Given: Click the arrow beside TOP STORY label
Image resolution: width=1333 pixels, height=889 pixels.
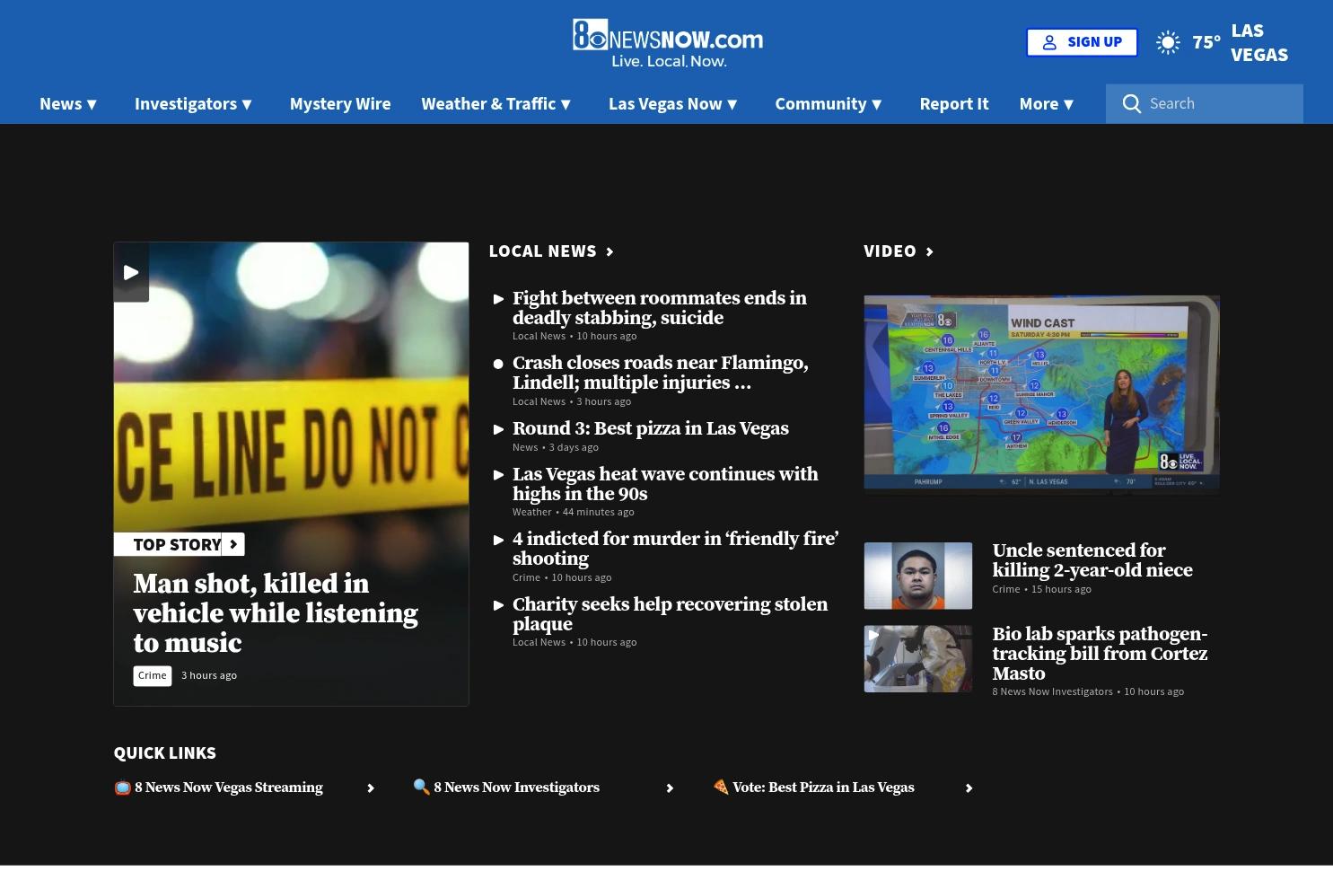Looking at the screenshot, I should [233, 544].
